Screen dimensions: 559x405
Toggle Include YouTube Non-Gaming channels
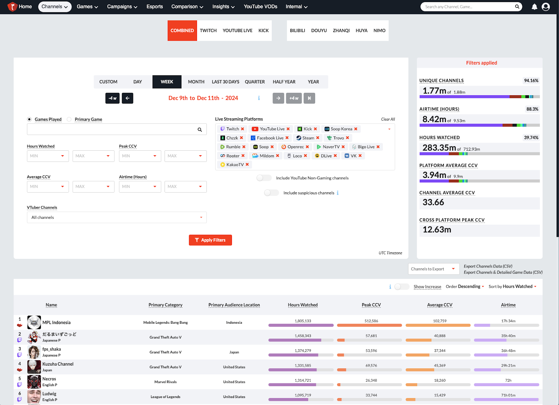pos(264,178)
